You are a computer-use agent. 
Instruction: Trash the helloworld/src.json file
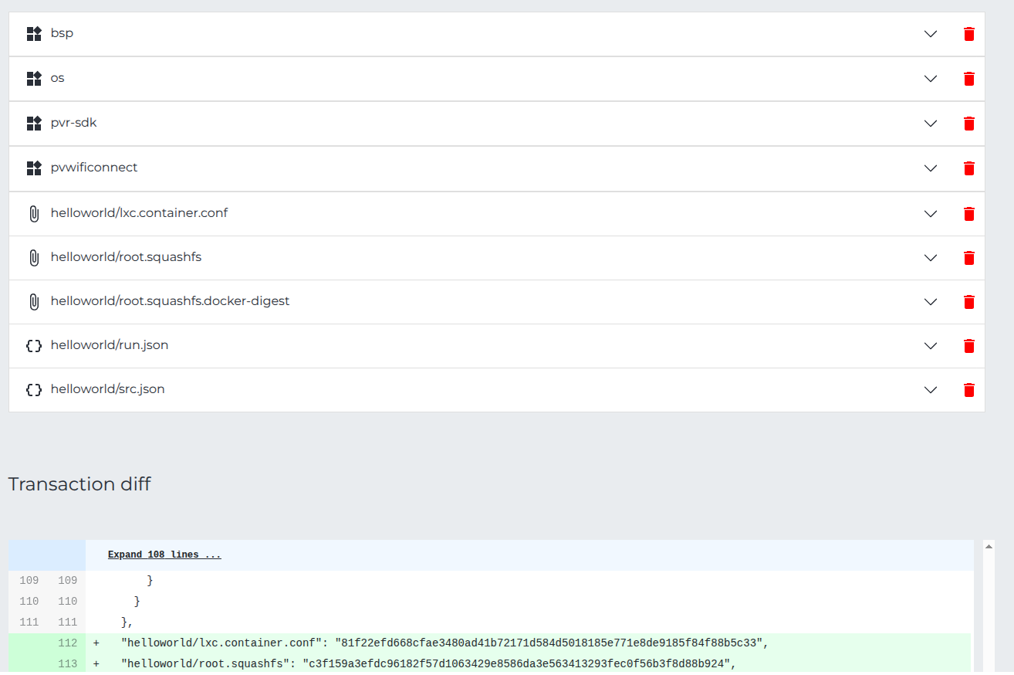click(x=969, y=390)
